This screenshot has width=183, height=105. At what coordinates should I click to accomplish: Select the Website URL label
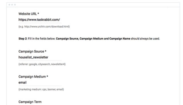coord(27,14)
